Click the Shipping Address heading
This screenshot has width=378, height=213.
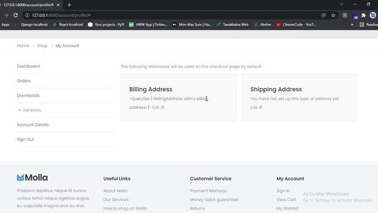pos(276,89)
